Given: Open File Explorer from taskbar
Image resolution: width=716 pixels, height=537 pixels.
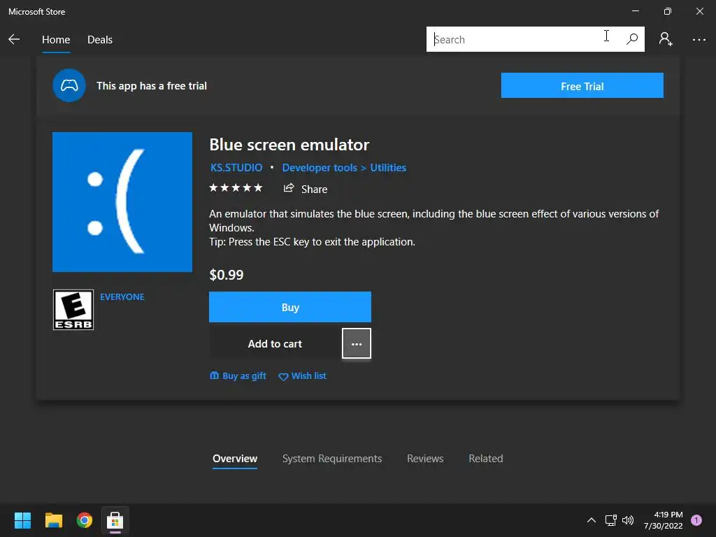Looking at the screenshot, I should tap(53, 520).
